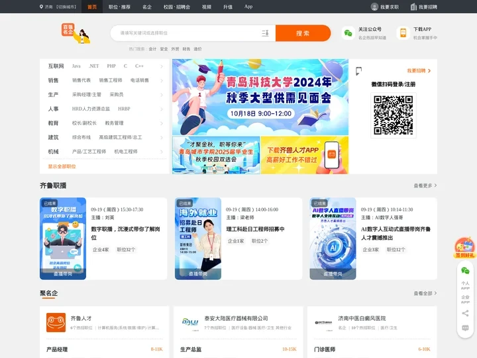Screen dimensions: 477x358
Task: Click the location pin icon for 济南
Action: [41, 7]
